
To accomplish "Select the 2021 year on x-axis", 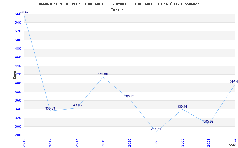I will pyautogui.click(x=156, y=142).
